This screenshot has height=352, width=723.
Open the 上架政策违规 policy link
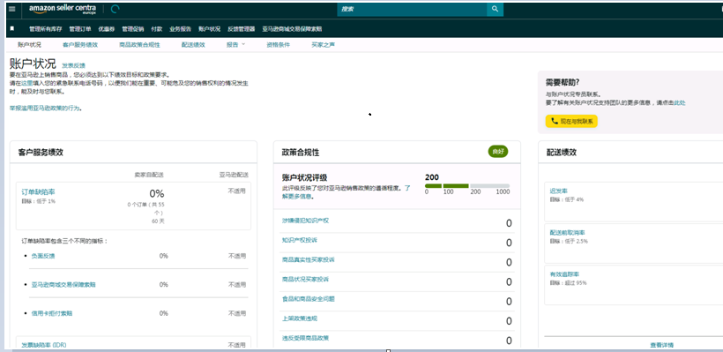point(300,318)
